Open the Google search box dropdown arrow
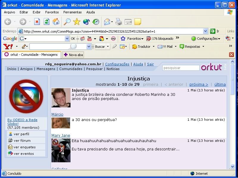Screen dimensions: 238x178 67,39
